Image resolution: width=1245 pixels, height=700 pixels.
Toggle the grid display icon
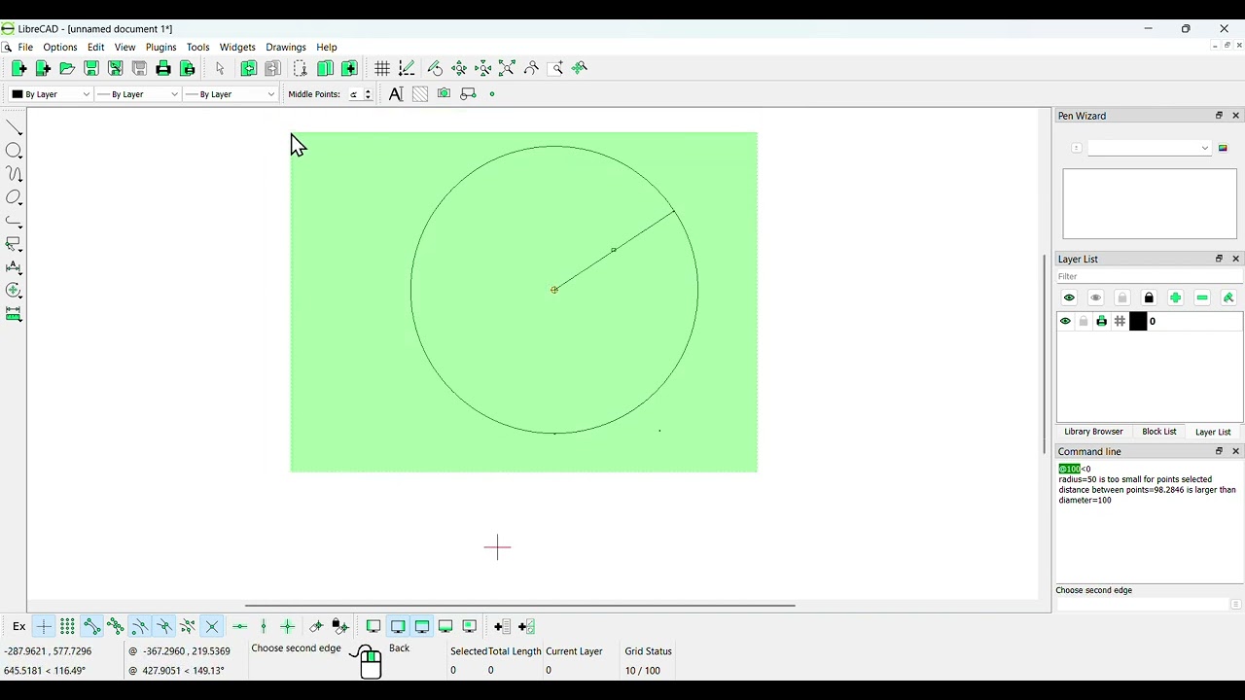coord(382,68)
